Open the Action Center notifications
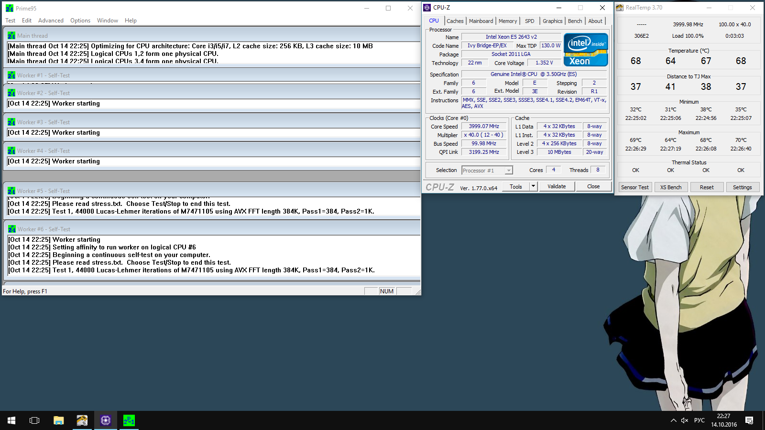Screen dimensions: 765x430 coord(749,420)
